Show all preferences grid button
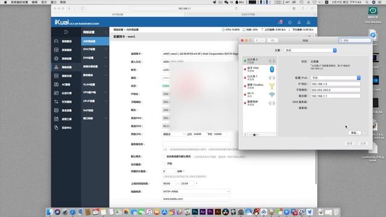 coord(273,40)
